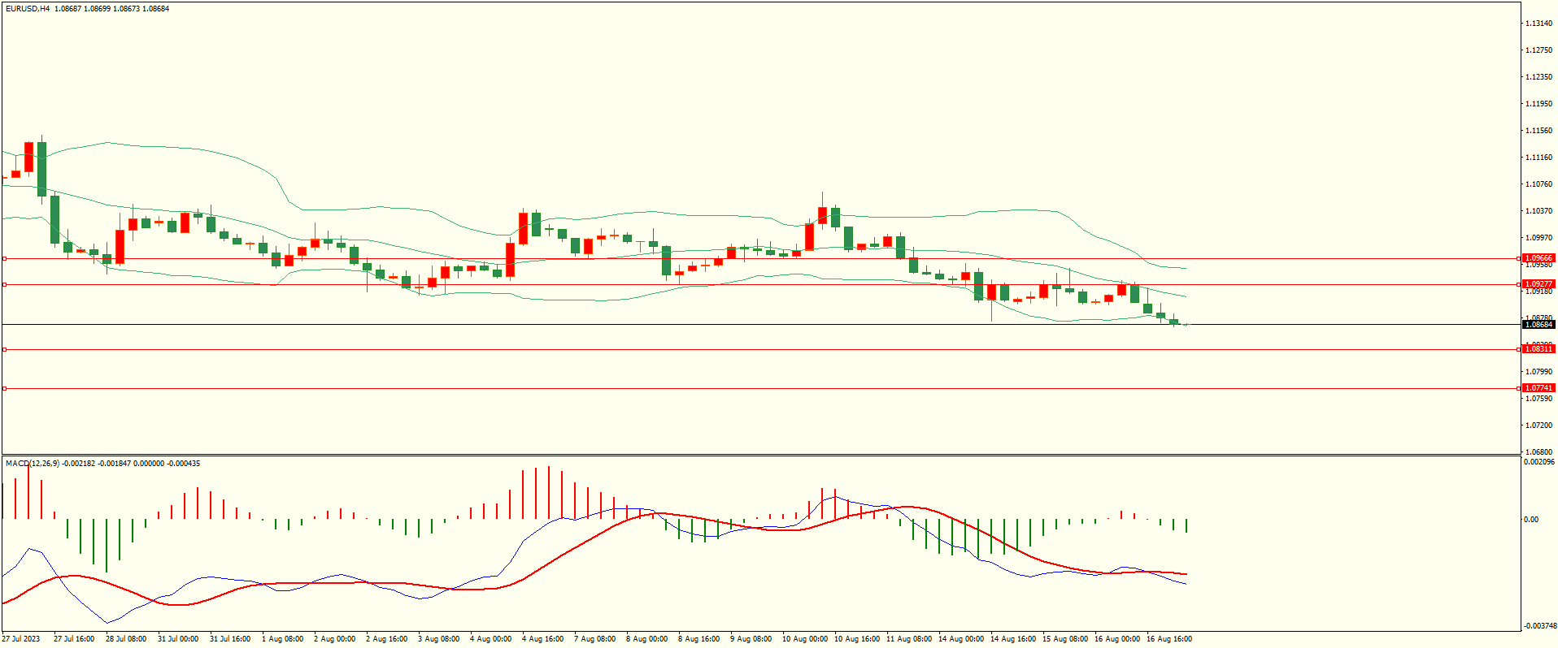Select the red 1.07741 price tag
This screenshot has height=648, width=1558.
coord(1538,388)
